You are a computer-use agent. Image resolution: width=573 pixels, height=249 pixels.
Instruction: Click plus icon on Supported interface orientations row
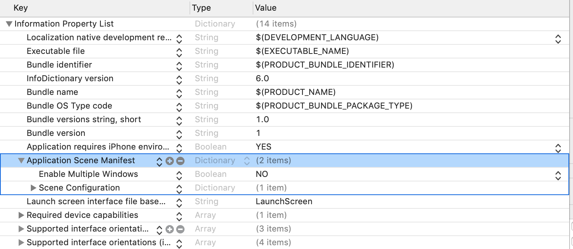tap(170, 229)
